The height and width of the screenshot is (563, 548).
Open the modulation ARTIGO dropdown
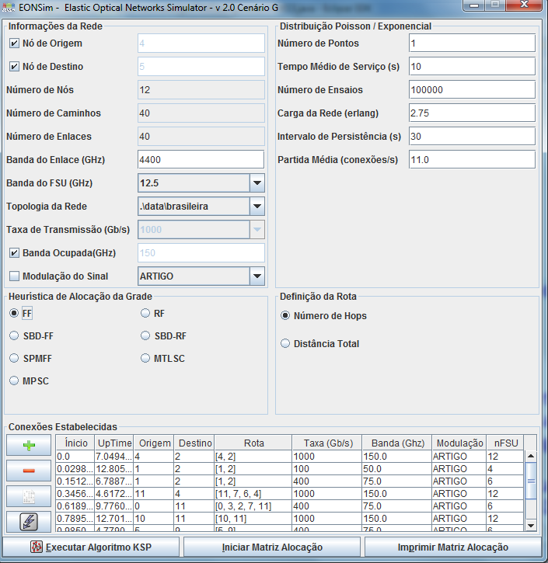(257, 276)
